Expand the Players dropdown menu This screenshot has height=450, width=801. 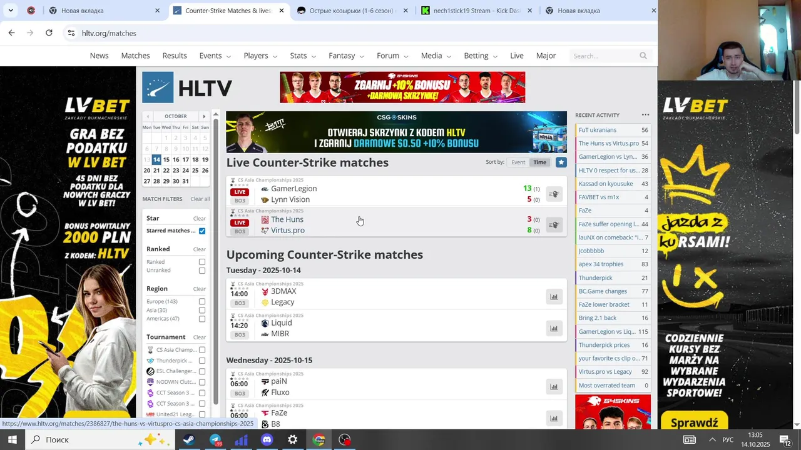[x=260, y=56]
